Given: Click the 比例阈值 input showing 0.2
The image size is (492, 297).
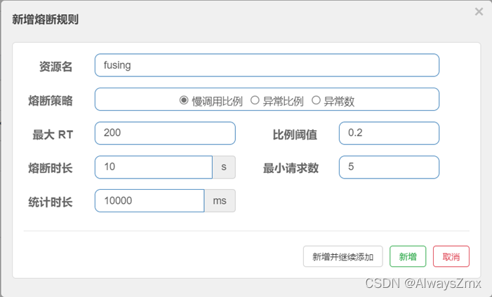Looking at the screenshot, I should click(x=389, y=133).
